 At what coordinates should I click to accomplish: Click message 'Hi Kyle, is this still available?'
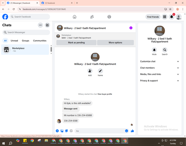77,103
